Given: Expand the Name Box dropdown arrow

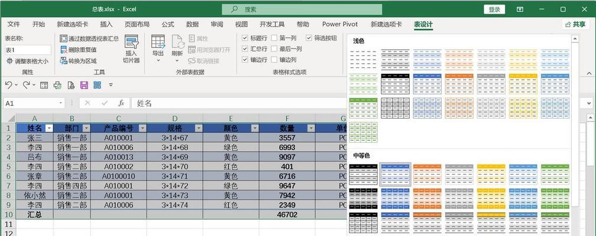Looking at the screenshot, I should (61, 103).
